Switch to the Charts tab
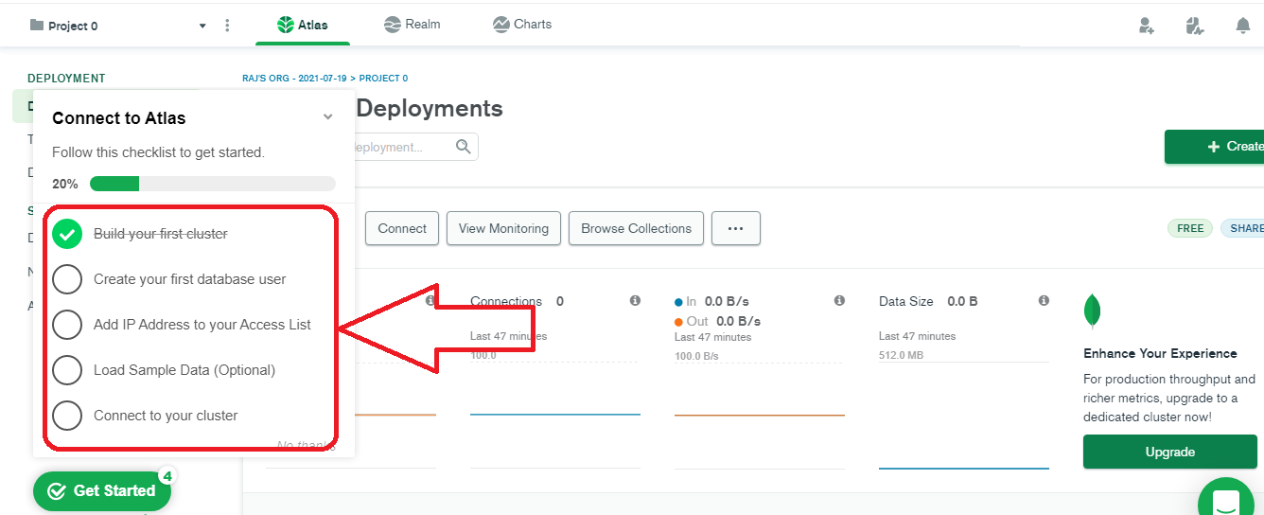 click(522, 25)
